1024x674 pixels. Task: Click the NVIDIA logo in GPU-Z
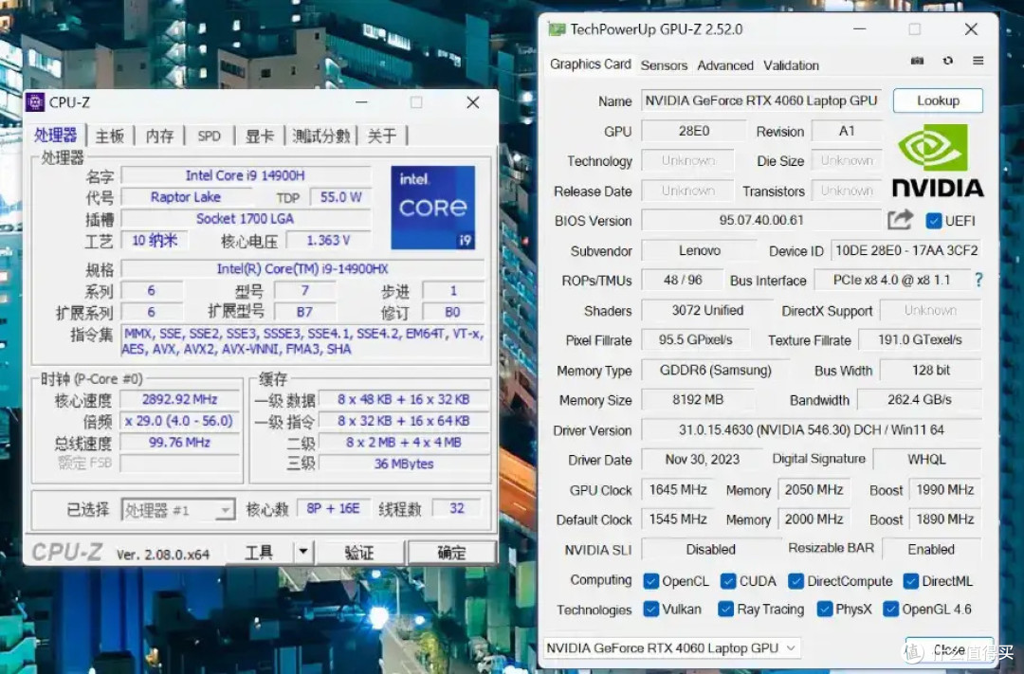(937, 160)
